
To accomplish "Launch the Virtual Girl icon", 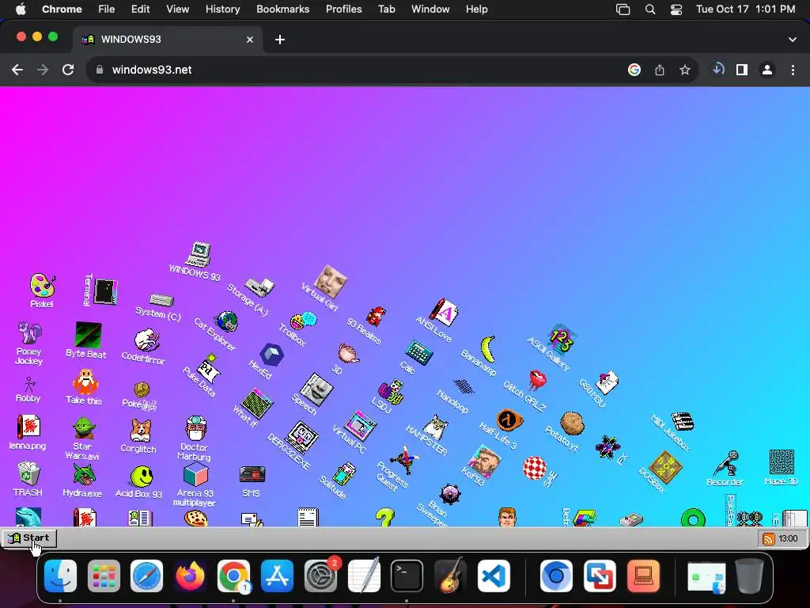I will point(331,282).
